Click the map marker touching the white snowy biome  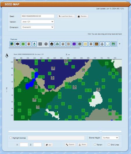98,90
